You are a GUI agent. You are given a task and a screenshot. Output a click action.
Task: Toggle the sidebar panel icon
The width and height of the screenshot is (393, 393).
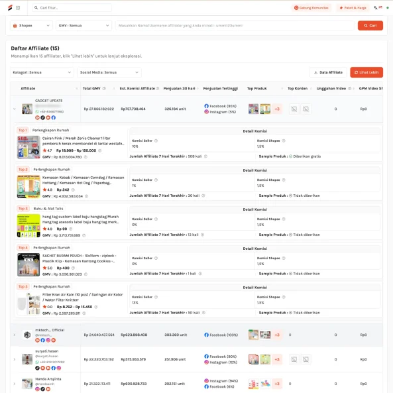tap(18, 8)
